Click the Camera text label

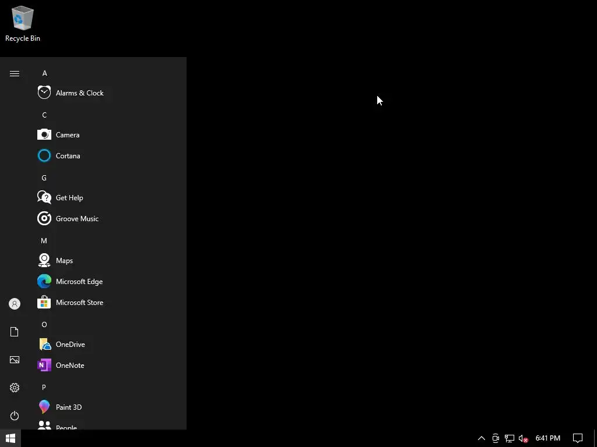[68, 135]
